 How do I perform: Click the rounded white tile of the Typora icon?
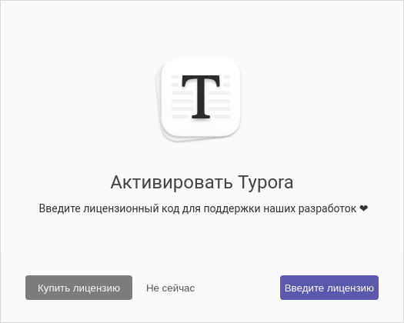201,97
